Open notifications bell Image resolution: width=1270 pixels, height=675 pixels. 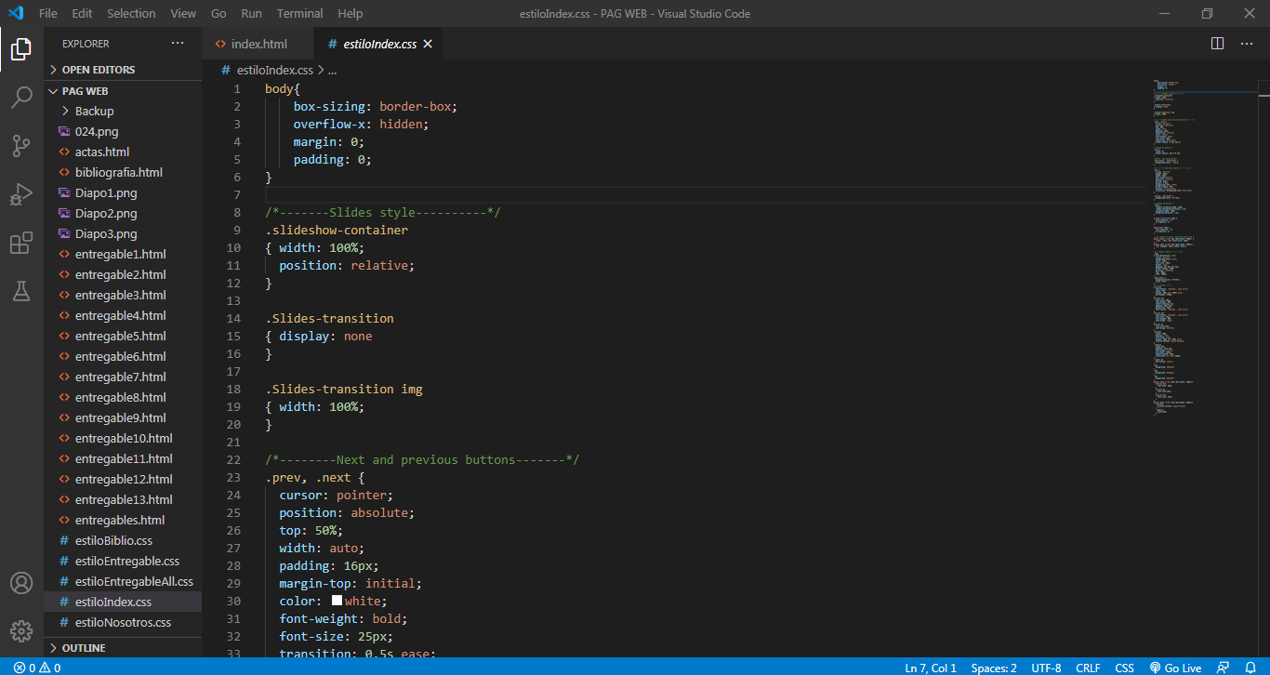pos(1250,668)
